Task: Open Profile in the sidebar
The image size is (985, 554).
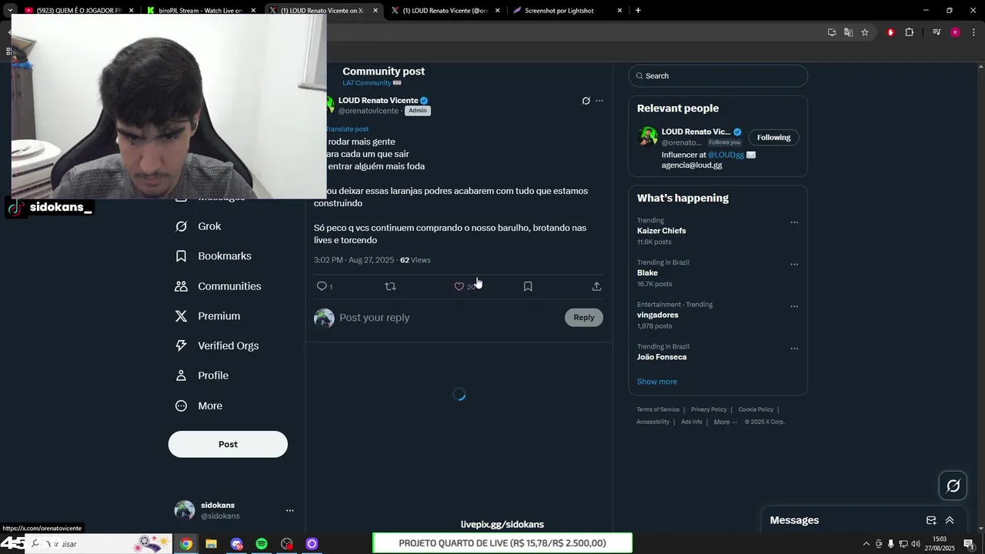Action: coord(202,375)
